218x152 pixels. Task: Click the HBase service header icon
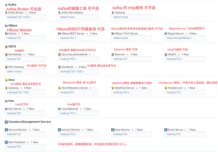pos(6,26)
